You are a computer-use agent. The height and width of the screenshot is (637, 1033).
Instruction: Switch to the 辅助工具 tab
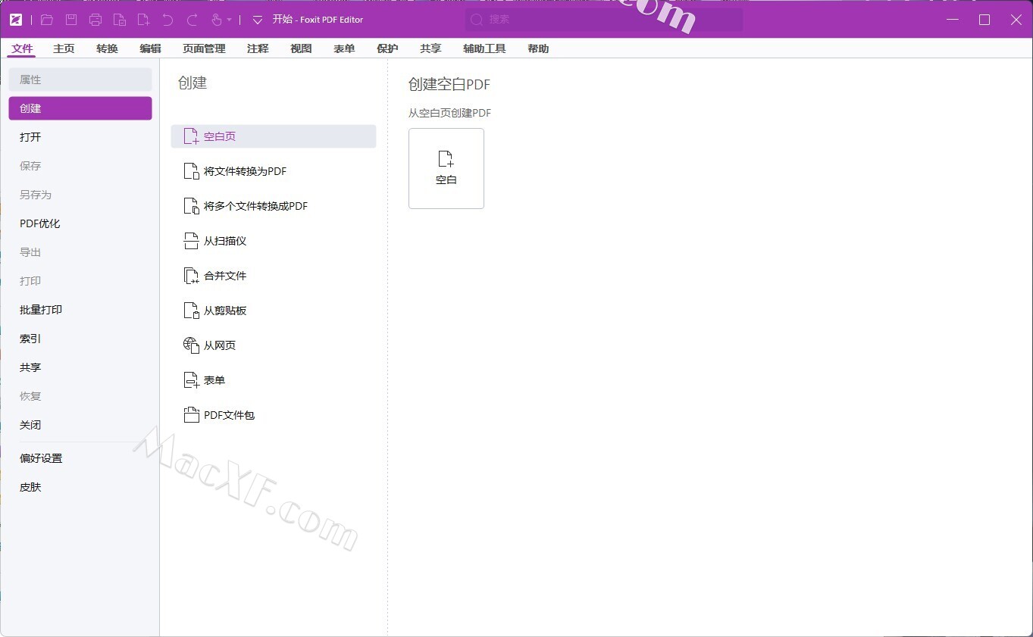pyautogui.click(x=484, y=48)
